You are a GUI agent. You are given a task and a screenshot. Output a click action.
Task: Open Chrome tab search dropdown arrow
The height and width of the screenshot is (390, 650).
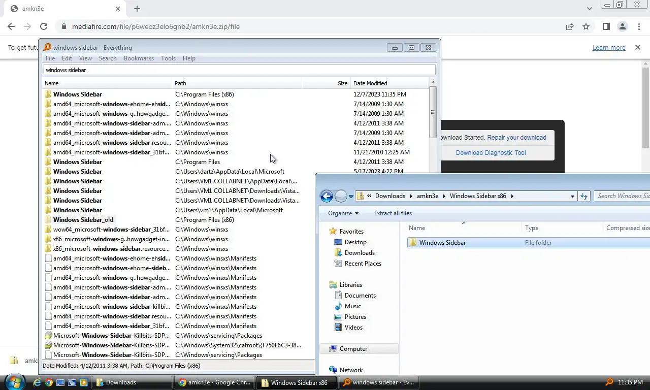pos(590,9)
